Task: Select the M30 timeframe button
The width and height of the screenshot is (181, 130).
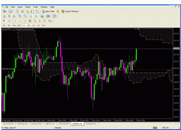Action: pos(19,25)
